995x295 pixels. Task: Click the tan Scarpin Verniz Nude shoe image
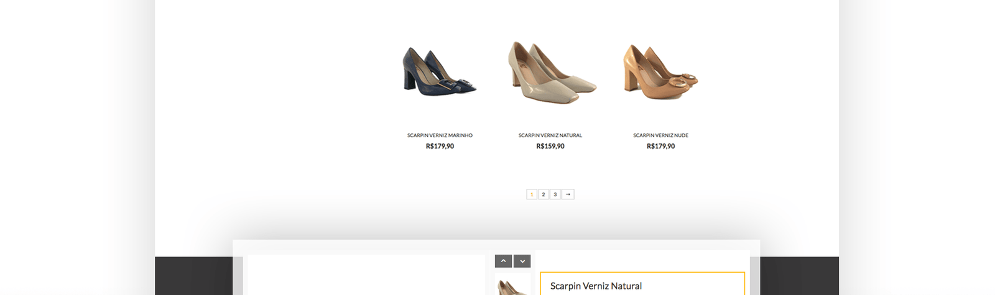tap(660, 71)
